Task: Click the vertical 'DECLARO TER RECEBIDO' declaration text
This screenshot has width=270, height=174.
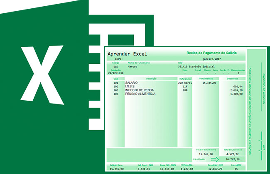Action: click(250, 111)
